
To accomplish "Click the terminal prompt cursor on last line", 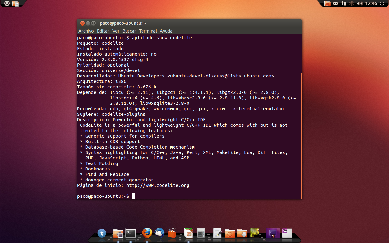I will point(133,196).
